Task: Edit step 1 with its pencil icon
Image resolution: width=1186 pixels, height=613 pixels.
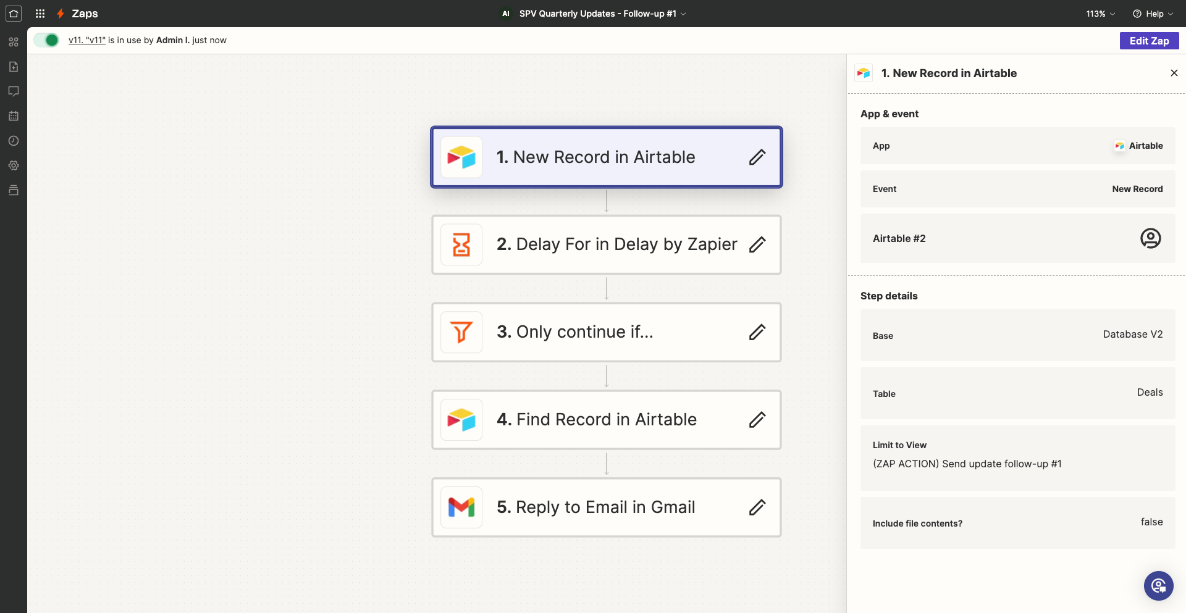Action: tap(757, 157)
